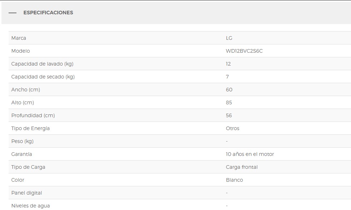Collapse the Especificaciones section dash icon
The image size is (351, 210).
(13, 13)
